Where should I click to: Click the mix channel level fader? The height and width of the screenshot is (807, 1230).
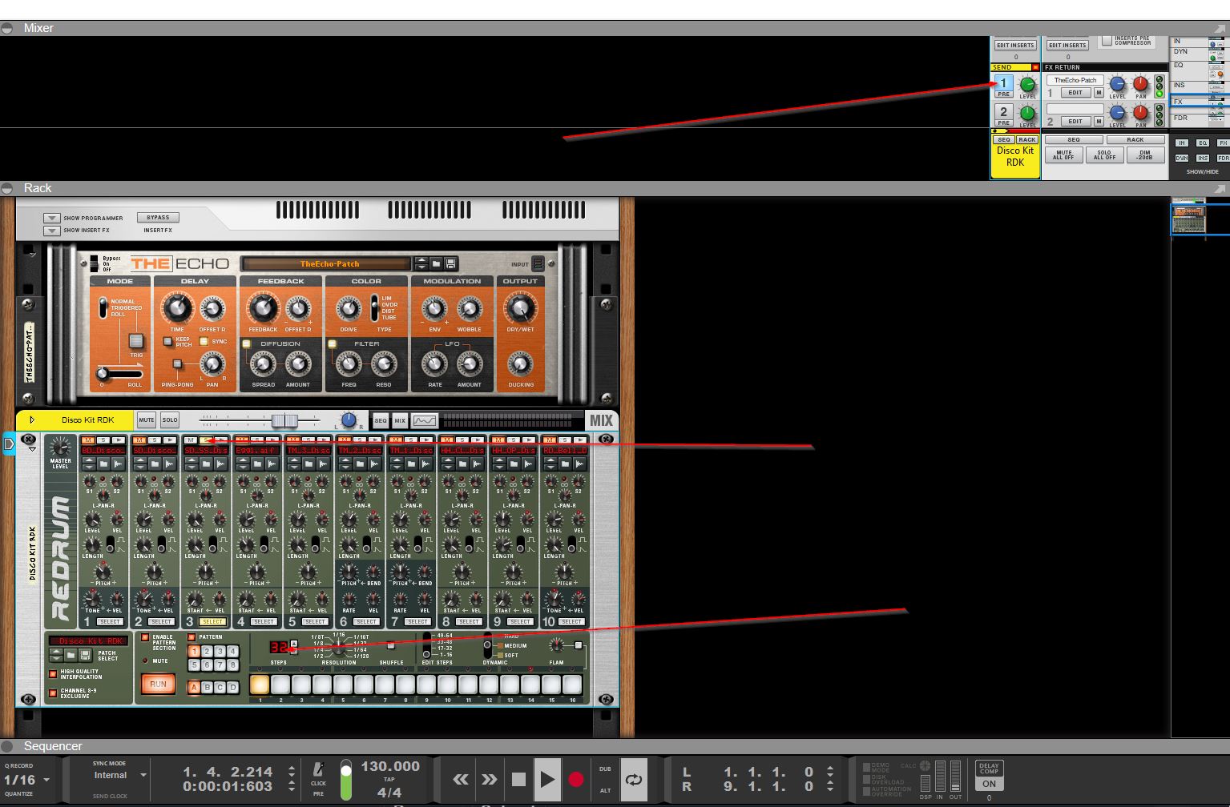[284, 420]
